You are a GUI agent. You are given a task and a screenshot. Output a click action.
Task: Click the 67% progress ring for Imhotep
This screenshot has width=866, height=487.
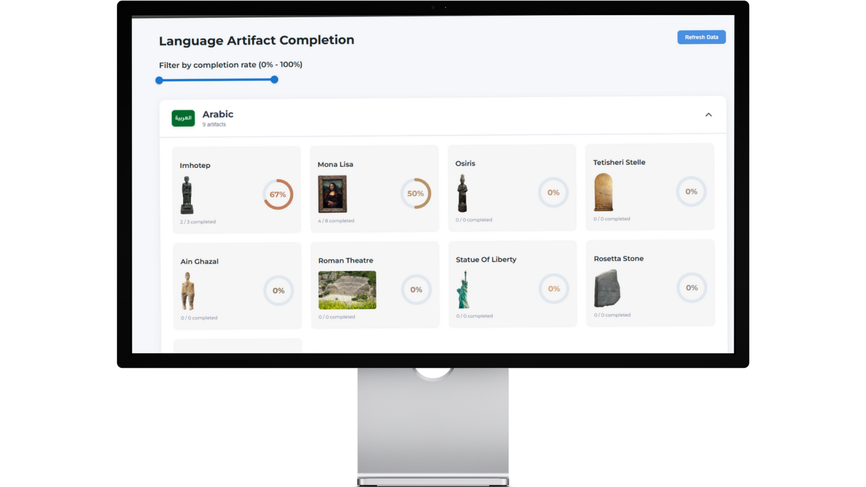coord(278,194)
